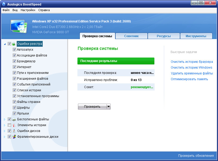
Task: Uncheck the Бесполезные файлы checkbox
Action: click(9, 119)
